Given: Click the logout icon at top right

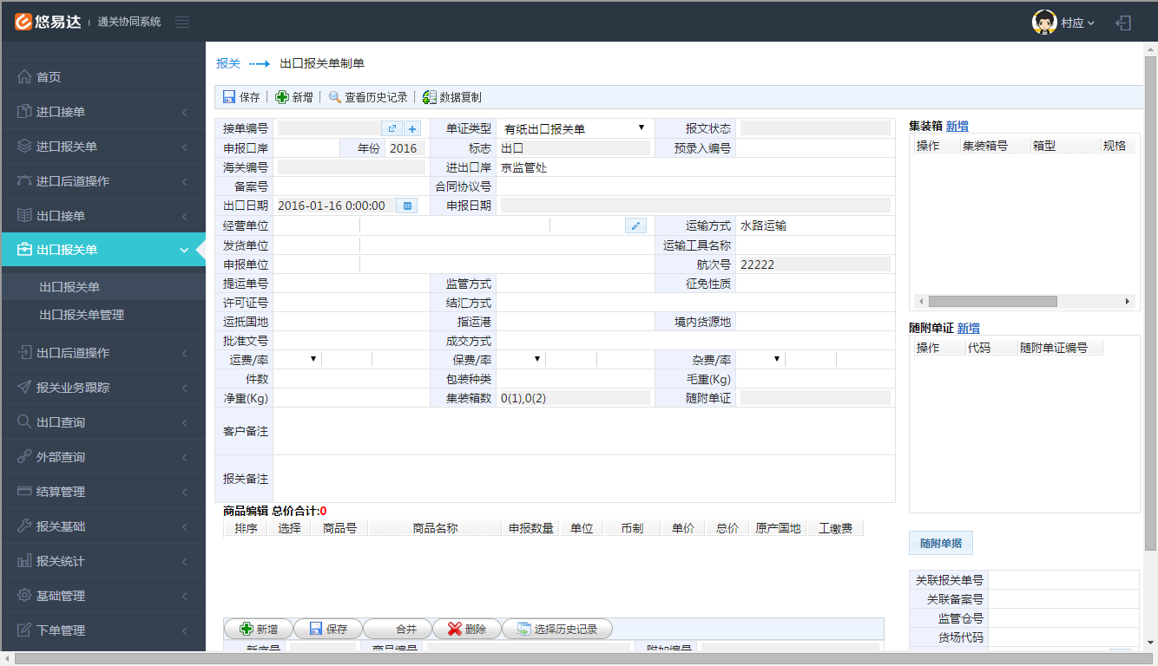Looking at the screenshot, I should coord(1123,23).
